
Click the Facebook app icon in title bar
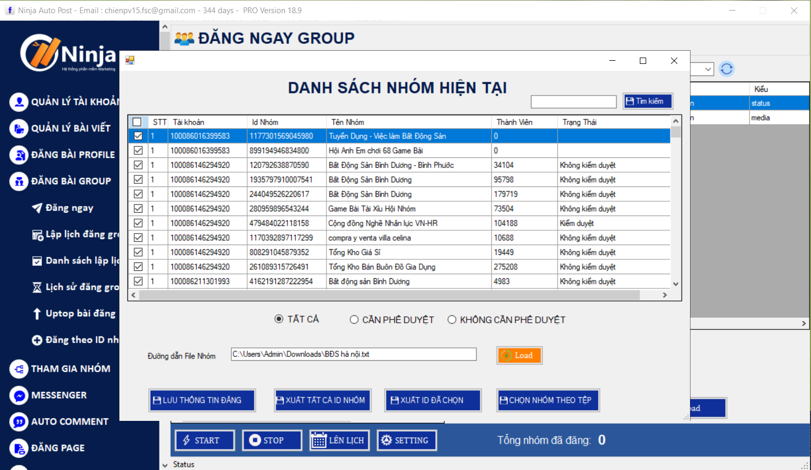(x=10, y=10)
